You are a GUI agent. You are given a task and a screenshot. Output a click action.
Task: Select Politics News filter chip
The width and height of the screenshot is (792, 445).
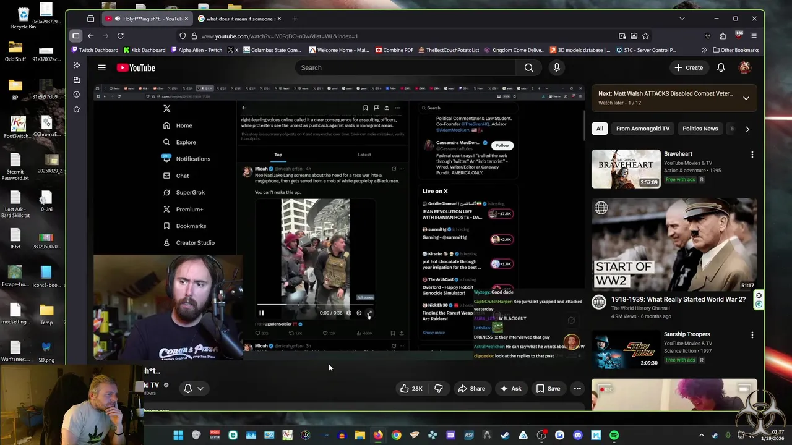(x=700, y=129)
